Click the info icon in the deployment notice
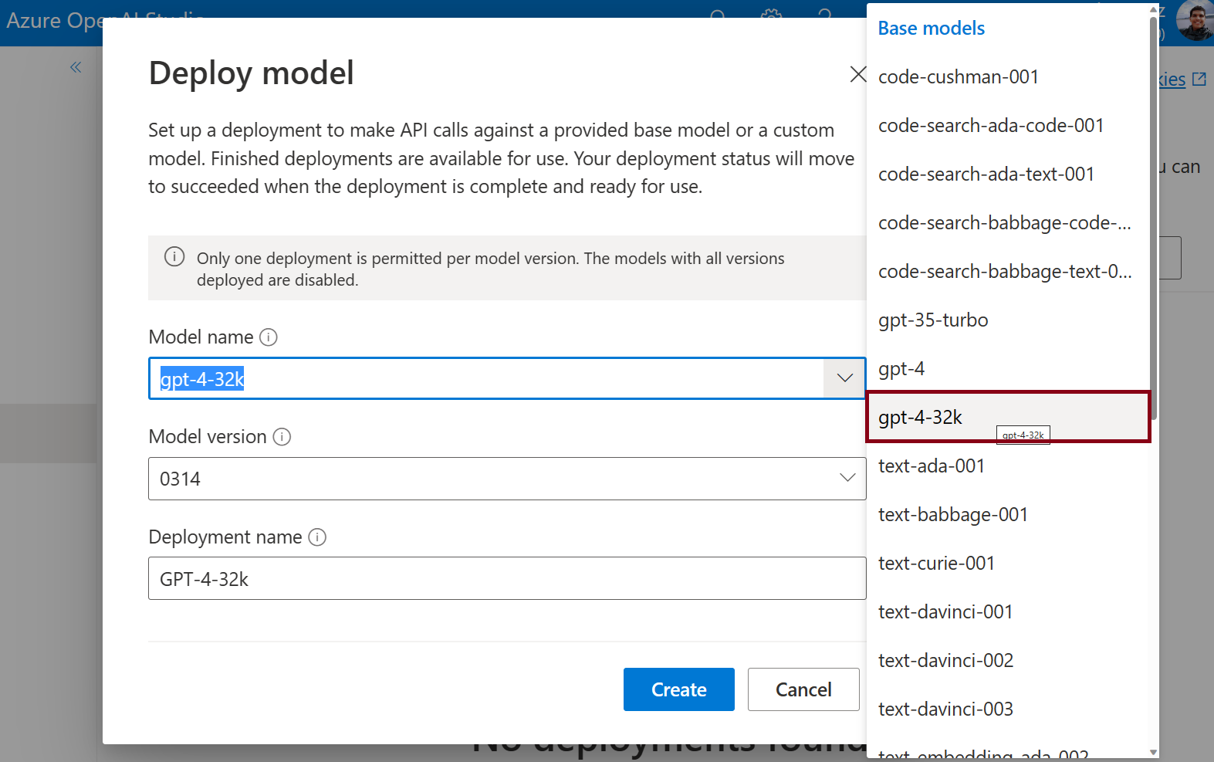The height and width of the screenshot is (762, 1214). pos(174,257)
